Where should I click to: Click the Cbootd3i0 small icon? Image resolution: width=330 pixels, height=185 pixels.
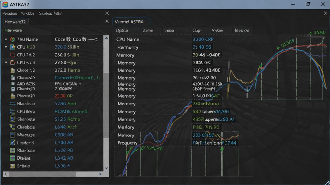tap(13, 89)
